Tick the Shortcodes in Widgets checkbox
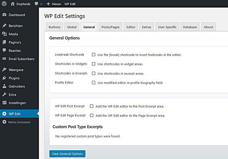 (93, 64)
